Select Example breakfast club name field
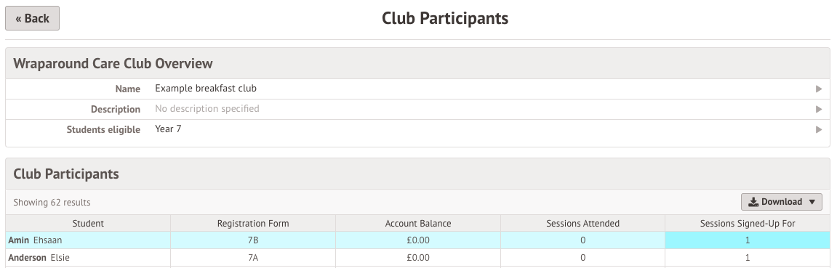Image resolution: width=837 pixels, height=268 pixels. click(x=206, y=89)
